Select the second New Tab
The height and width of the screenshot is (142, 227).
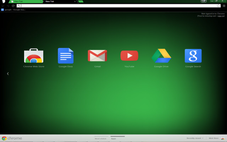click(60, 1)
